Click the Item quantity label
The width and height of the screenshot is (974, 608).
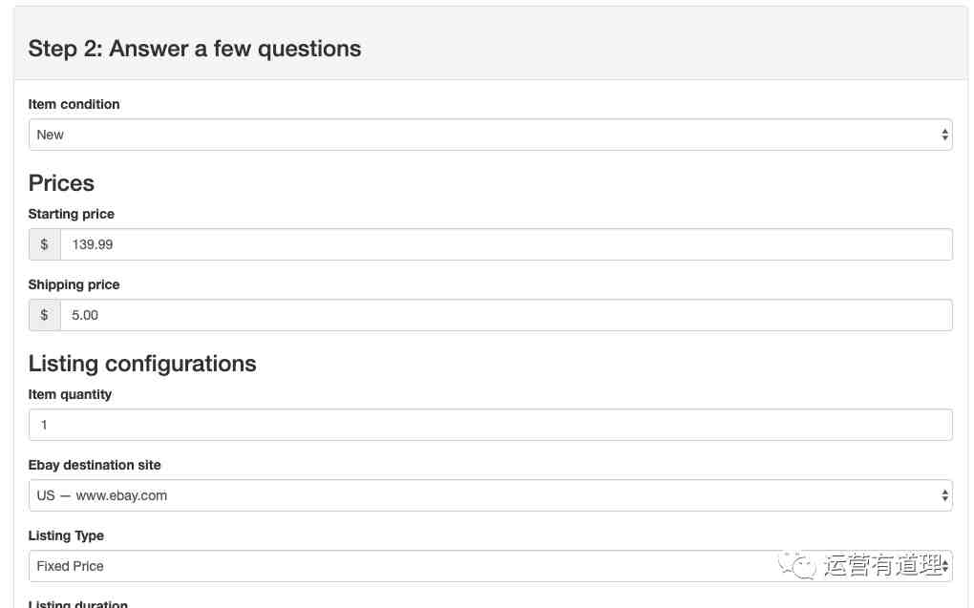pyautogui.click(x=71, y=395)
